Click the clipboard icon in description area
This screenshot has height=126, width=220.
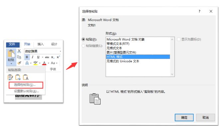95,99
